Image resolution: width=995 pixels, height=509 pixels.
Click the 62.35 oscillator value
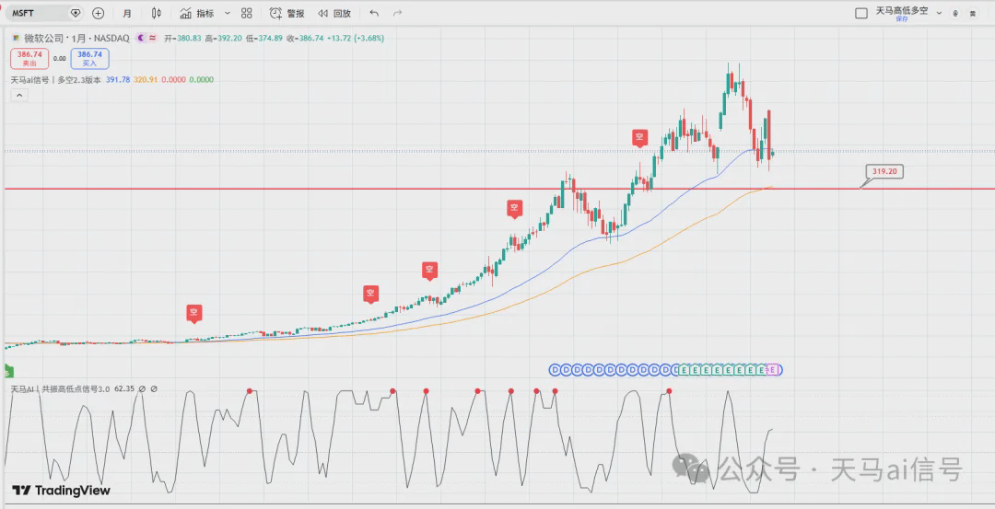[124, 388]
